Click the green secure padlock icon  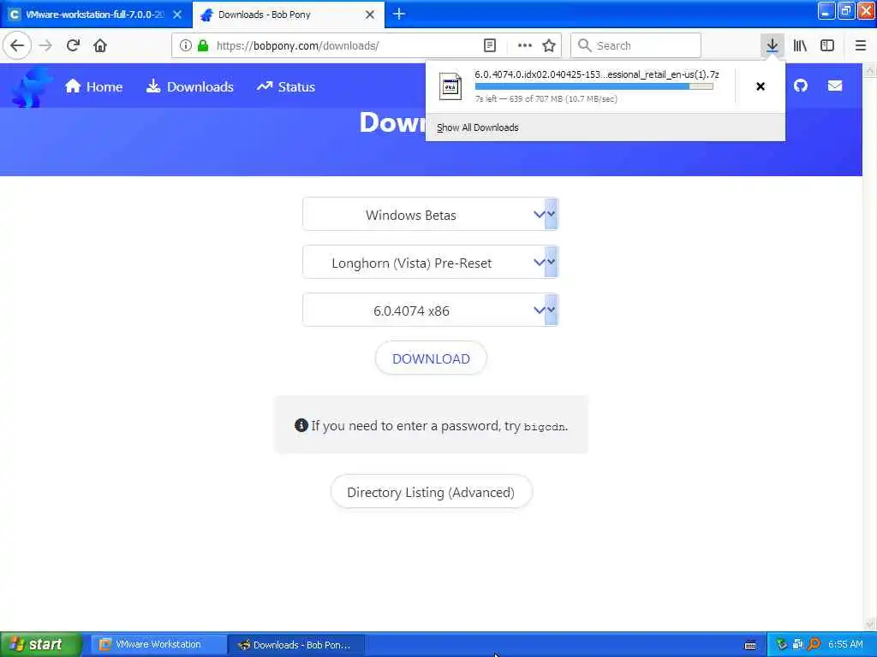[203, 45]
